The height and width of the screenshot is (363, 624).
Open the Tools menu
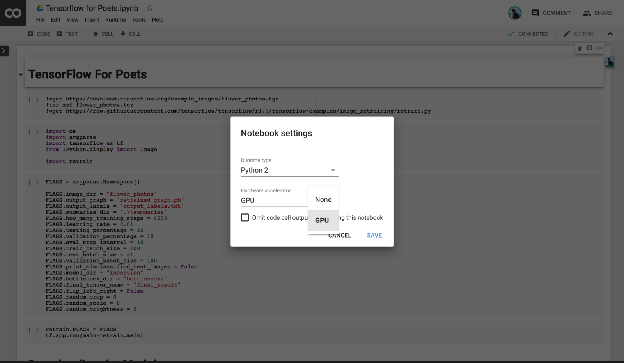click(x=138, y=20)
